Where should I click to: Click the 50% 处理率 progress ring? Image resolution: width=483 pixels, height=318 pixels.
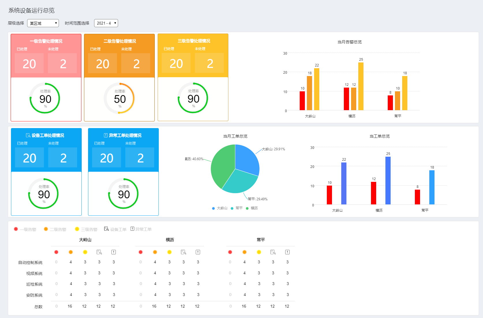(119, 98)
